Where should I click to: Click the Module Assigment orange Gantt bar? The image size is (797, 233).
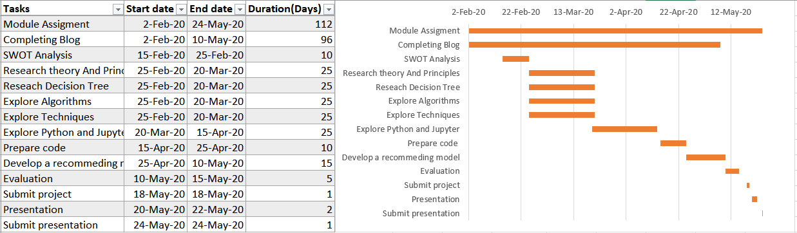point(615,31)
